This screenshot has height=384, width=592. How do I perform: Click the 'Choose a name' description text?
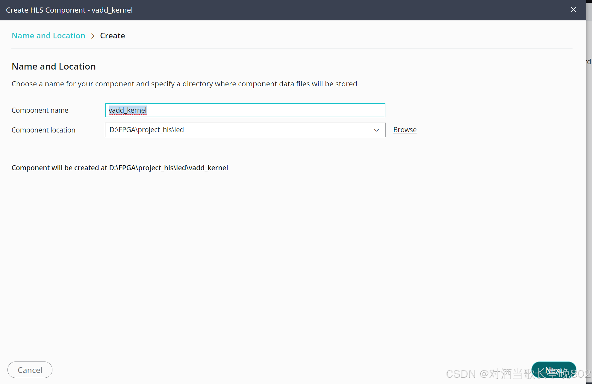pyautogui.click(x=184, y=84)
